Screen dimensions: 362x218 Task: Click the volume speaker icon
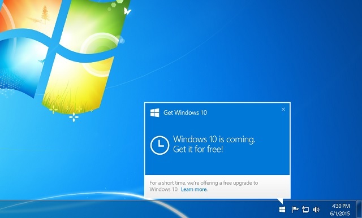point(316,210)
